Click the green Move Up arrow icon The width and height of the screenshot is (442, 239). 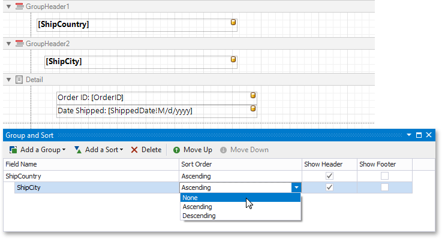point(177,150)
